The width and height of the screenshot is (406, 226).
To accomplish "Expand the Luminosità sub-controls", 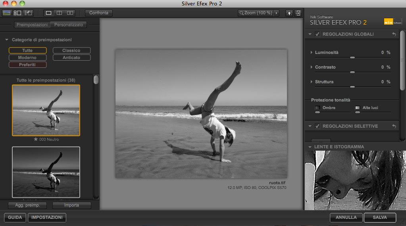I will 311,52.
